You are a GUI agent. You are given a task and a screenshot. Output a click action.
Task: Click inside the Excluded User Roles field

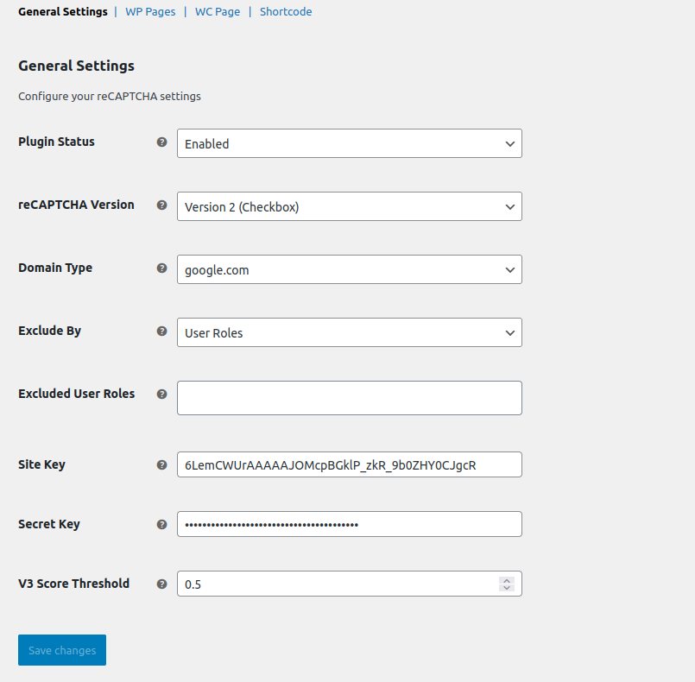coord(349,397)
